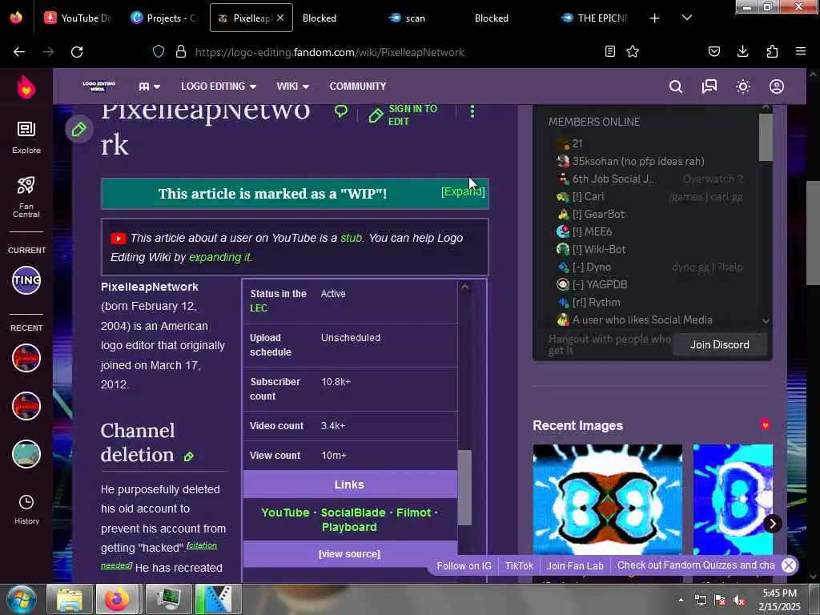820x615 pixels.
Task: List all tabs dropdown arrow
Action: click(x=687, y=18)
